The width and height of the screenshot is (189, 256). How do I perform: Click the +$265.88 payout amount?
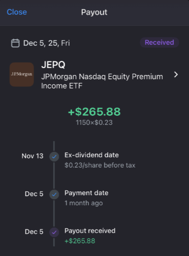click(x=94, y=112)
